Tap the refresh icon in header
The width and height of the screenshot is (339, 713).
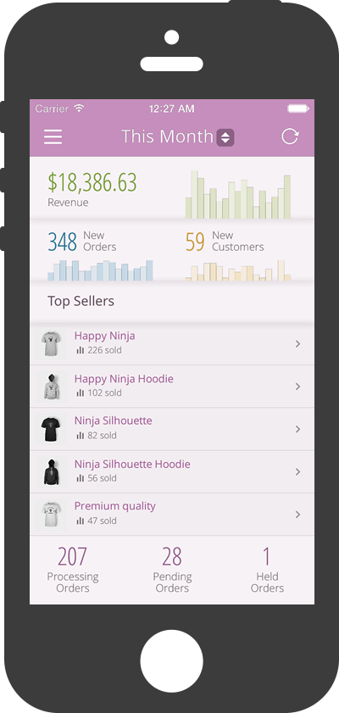pos(290,136)
